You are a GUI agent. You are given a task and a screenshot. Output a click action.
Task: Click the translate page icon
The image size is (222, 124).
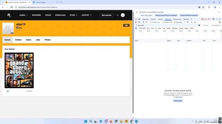(x=199, y=7)
